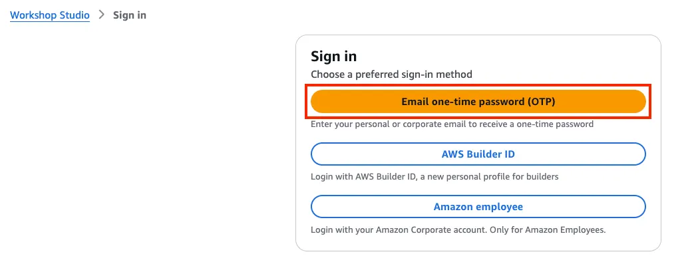Click the "Enter your personal or corporate email" hint
The image size is (692, 278).
click(399, 124)
